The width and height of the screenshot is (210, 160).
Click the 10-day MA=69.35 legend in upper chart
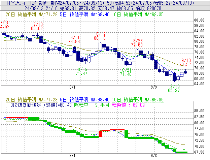[138, 14]
